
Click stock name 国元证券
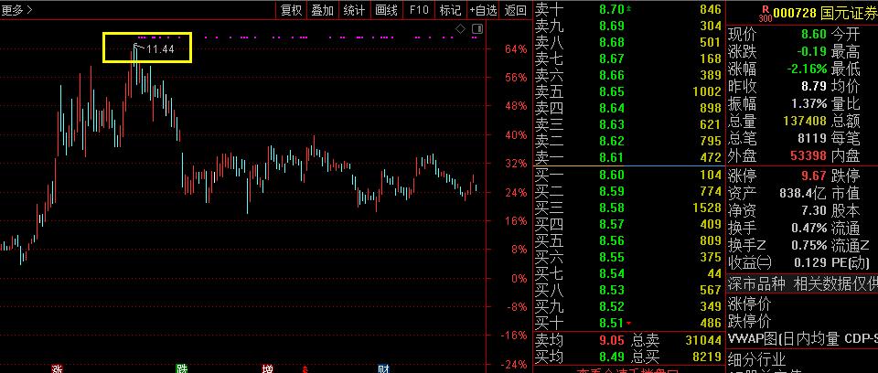849,12
